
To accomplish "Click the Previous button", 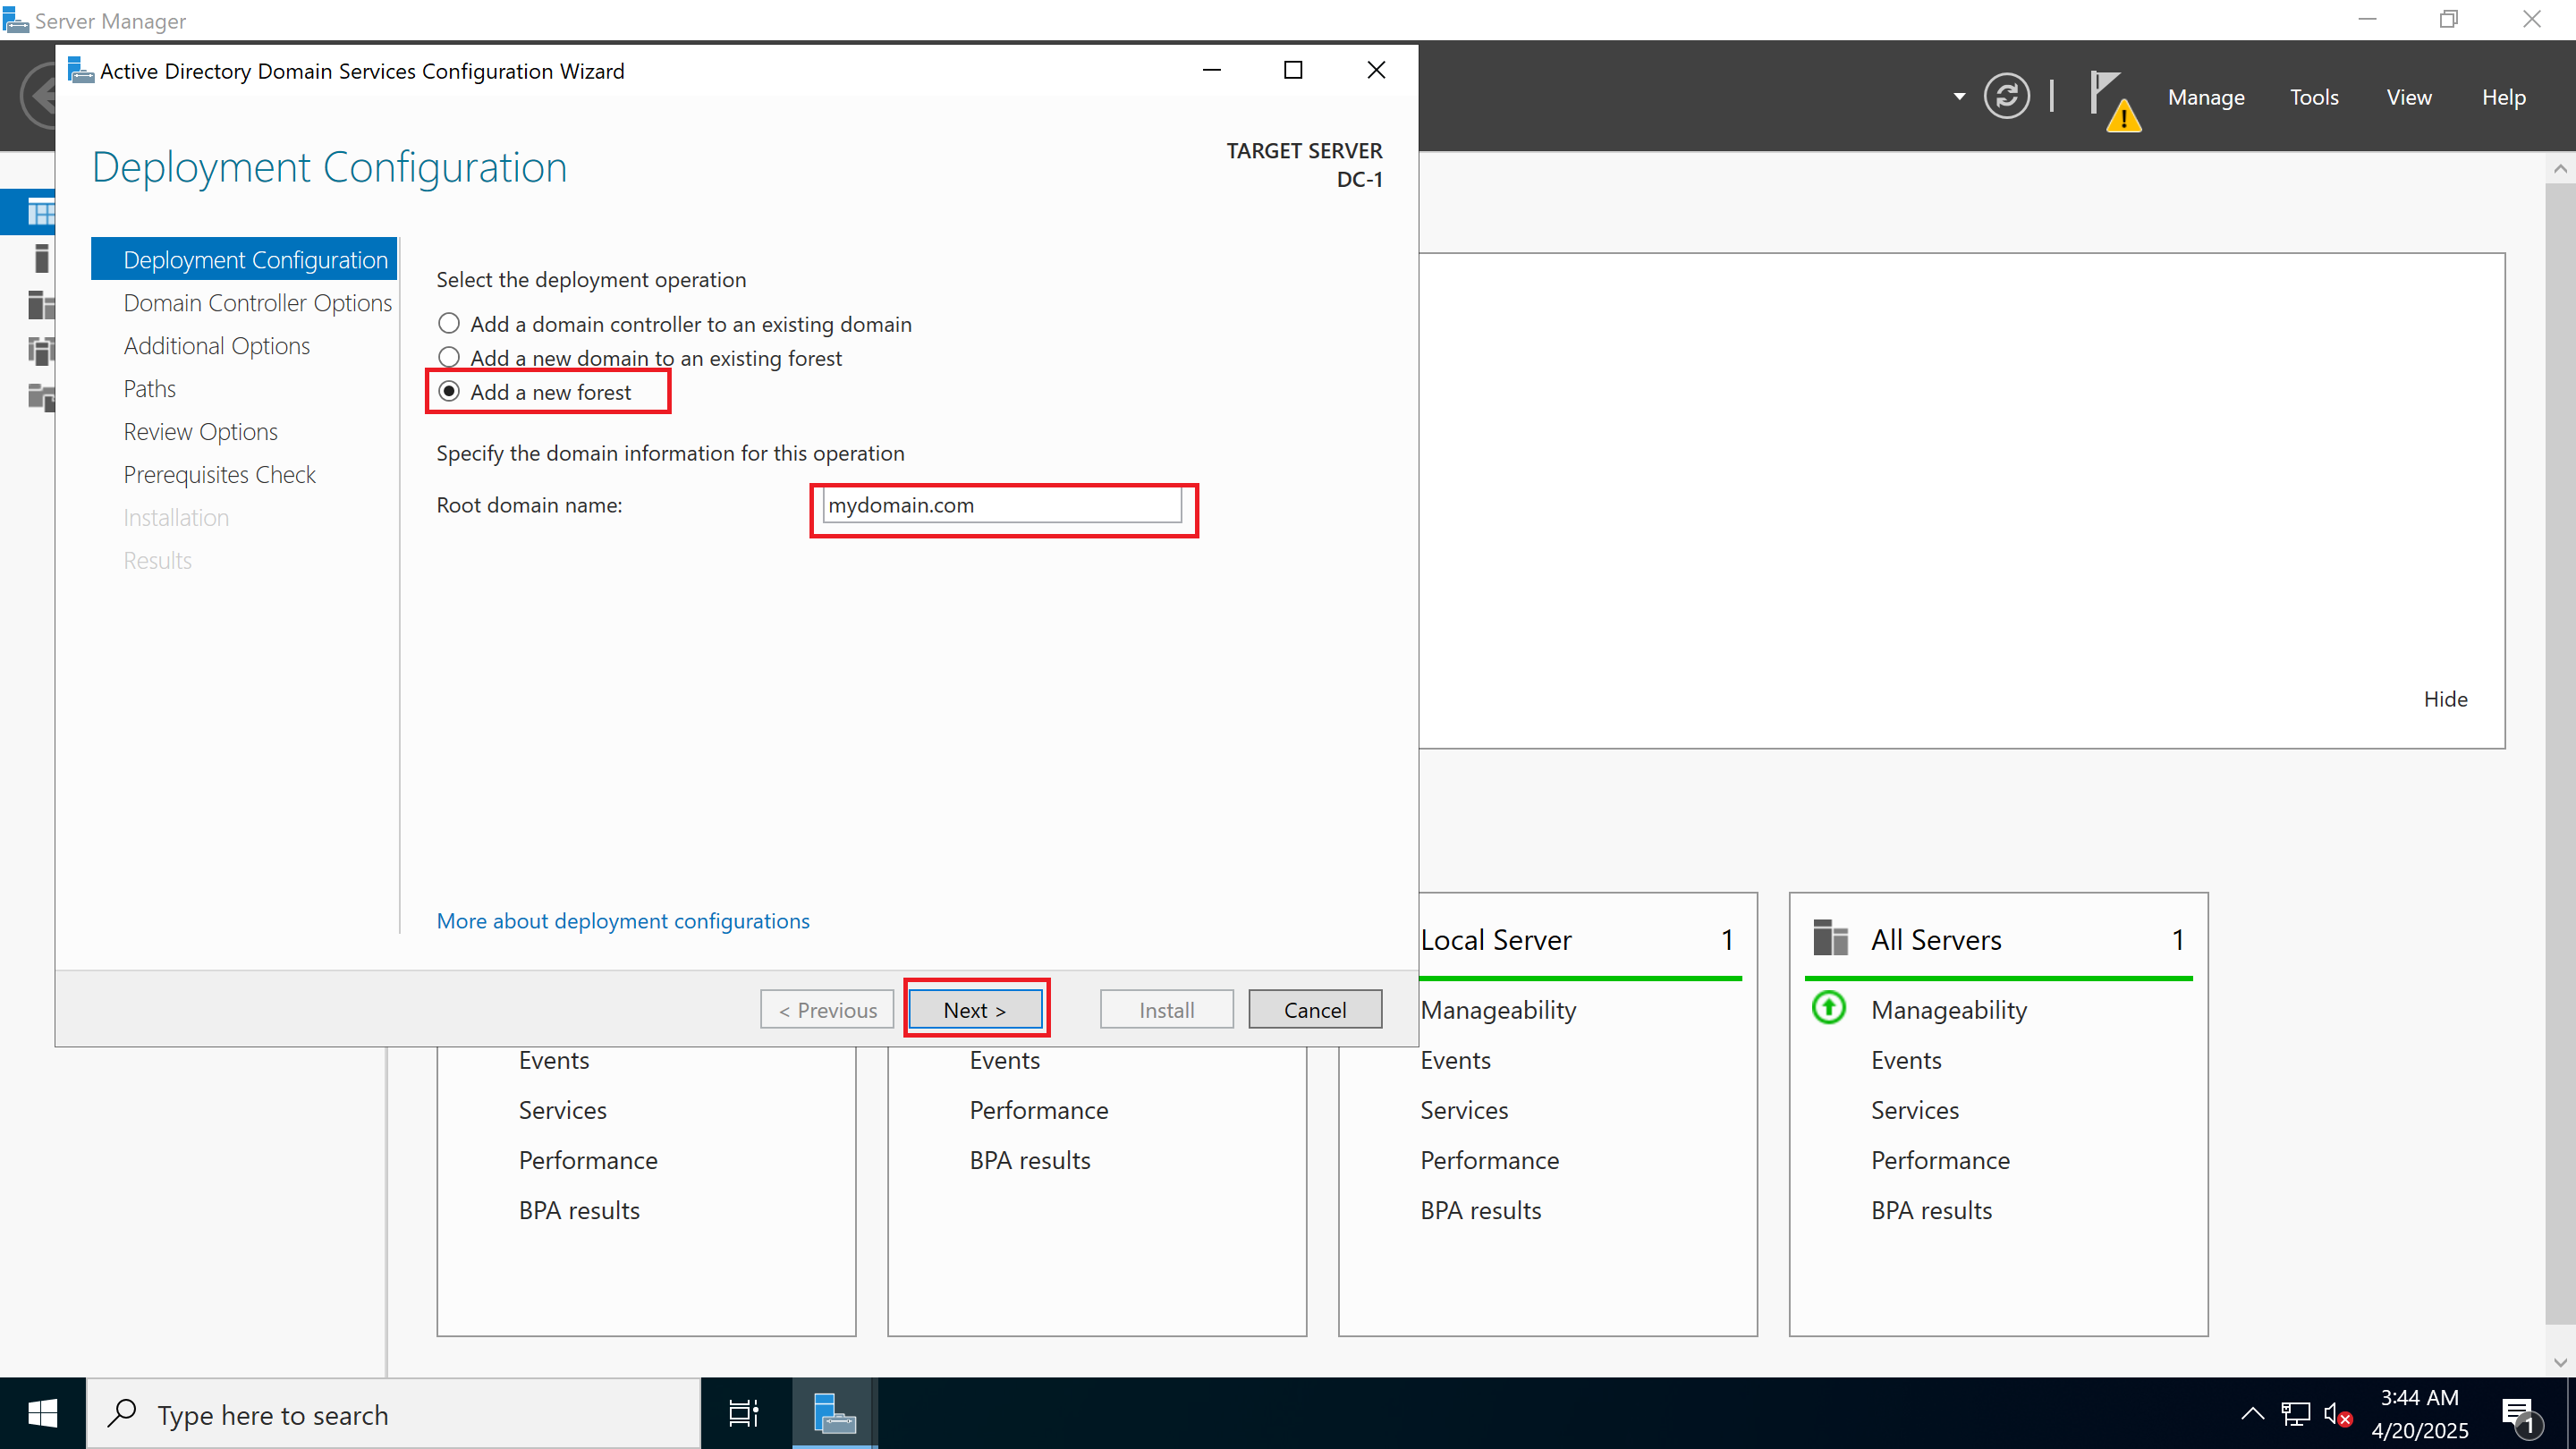I will [x=827, y=1010].
